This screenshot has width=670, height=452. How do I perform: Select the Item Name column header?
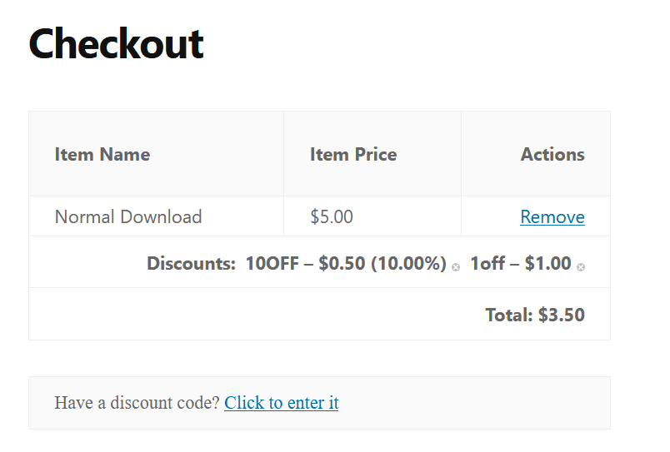coord(102,154)
